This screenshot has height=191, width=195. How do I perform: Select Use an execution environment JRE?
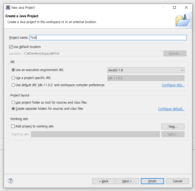click(13, 70)
